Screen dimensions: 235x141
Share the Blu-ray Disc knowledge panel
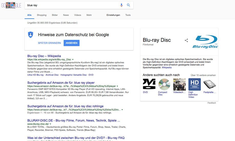[186, 40]
